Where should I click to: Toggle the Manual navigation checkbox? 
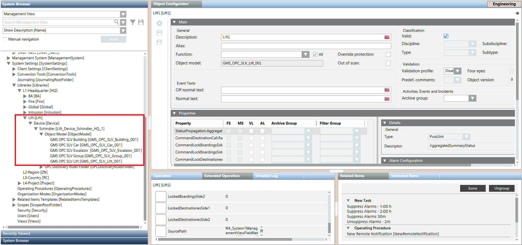pos(5,39)
